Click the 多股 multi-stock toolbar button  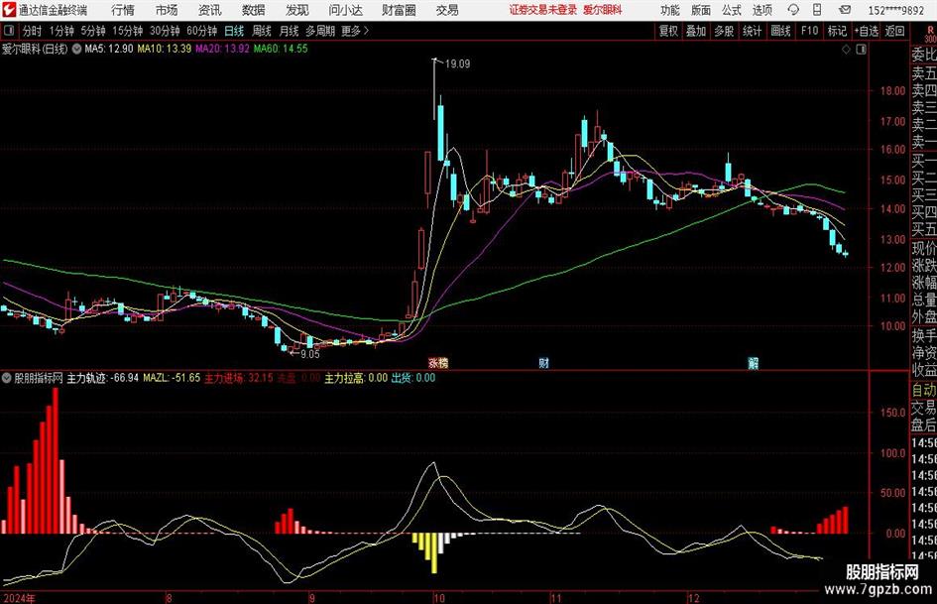pos(724,31)
